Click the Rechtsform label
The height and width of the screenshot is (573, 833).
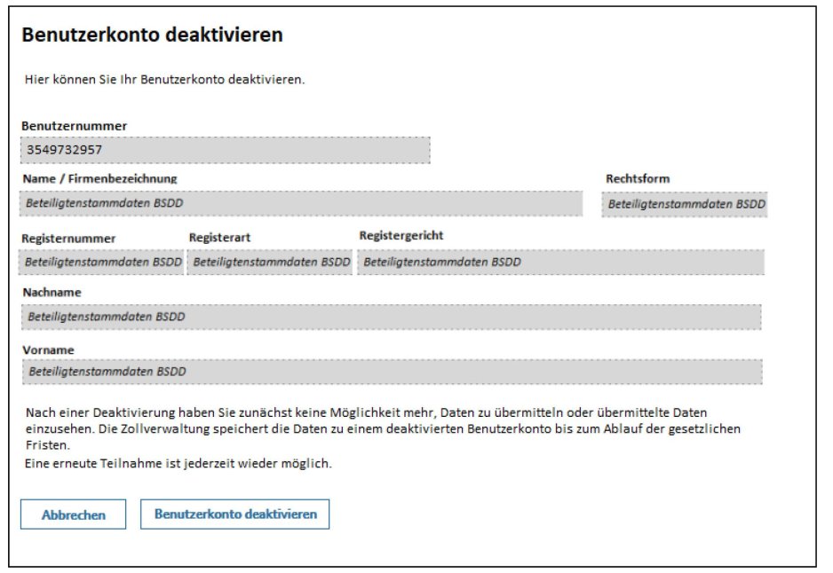pos(638,179)
